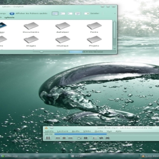Switch Dolphin to columns view mode
The height and width of the screenshot is (159, 159).
(x=70, y=14)
